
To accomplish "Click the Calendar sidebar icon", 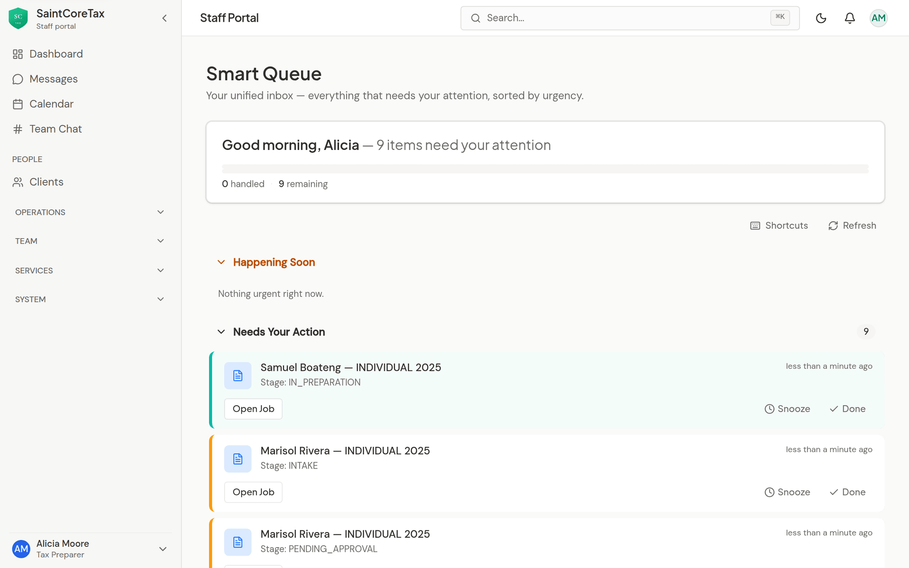I will pyautogui.click(x=18, y=104).
